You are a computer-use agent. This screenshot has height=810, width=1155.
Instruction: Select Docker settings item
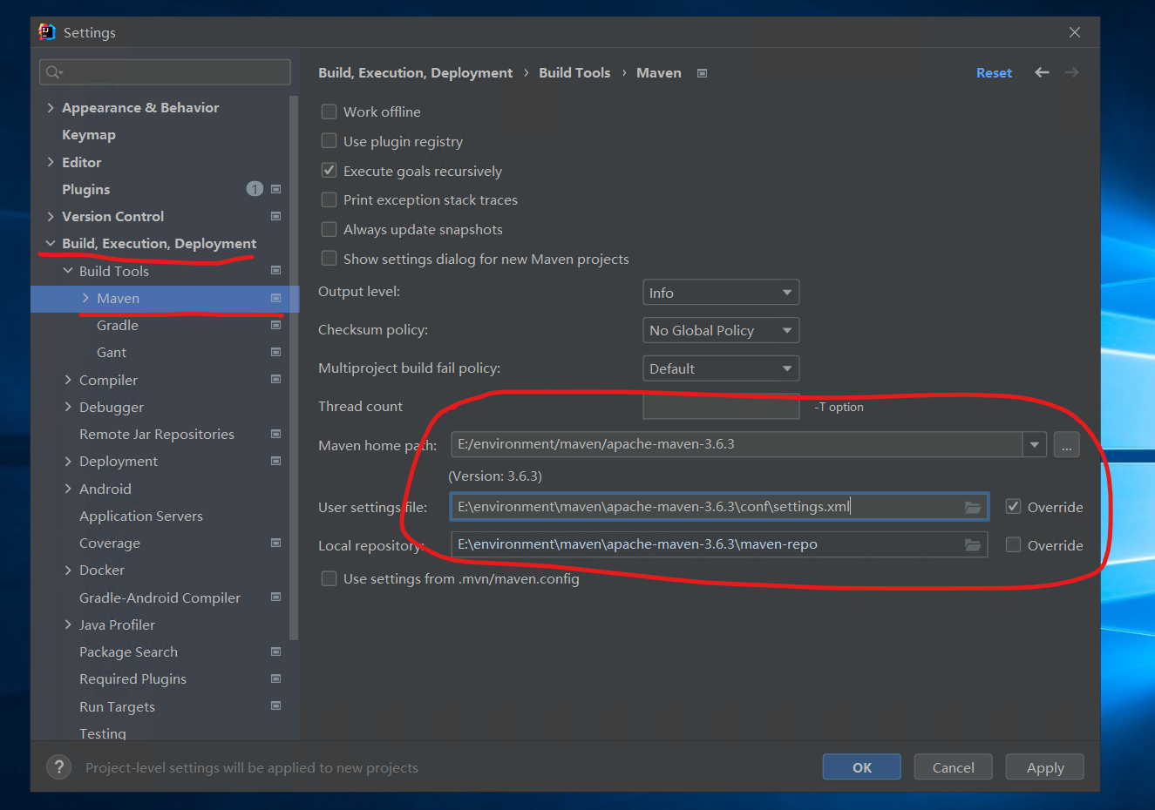click(102, 570)
